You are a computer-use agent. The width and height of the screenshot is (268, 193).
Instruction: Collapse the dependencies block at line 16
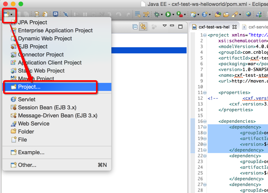point(205,121)
